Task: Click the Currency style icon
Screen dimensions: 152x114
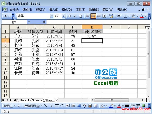Action: click(111, 16)
